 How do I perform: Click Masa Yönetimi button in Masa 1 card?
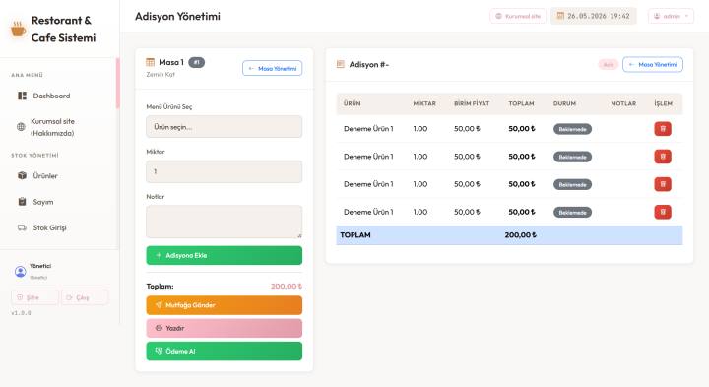point(272,68)
